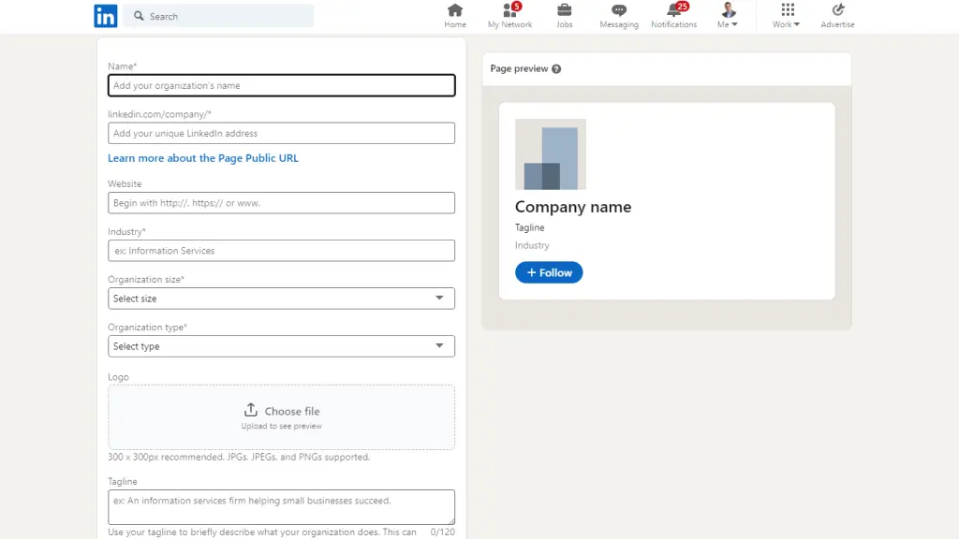This screenshot has width=959, height=539.
Task: Click the 0/120 character counter
Action: (442, 532)
